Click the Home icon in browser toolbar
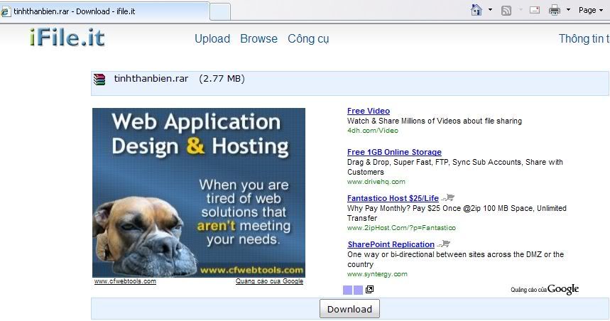The width and height of the screenshot is (610, 321). [477, 10]
